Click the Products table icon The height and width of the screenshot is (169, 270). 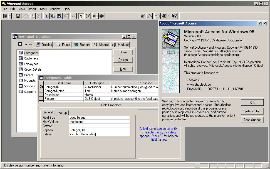tap(21, 81)
